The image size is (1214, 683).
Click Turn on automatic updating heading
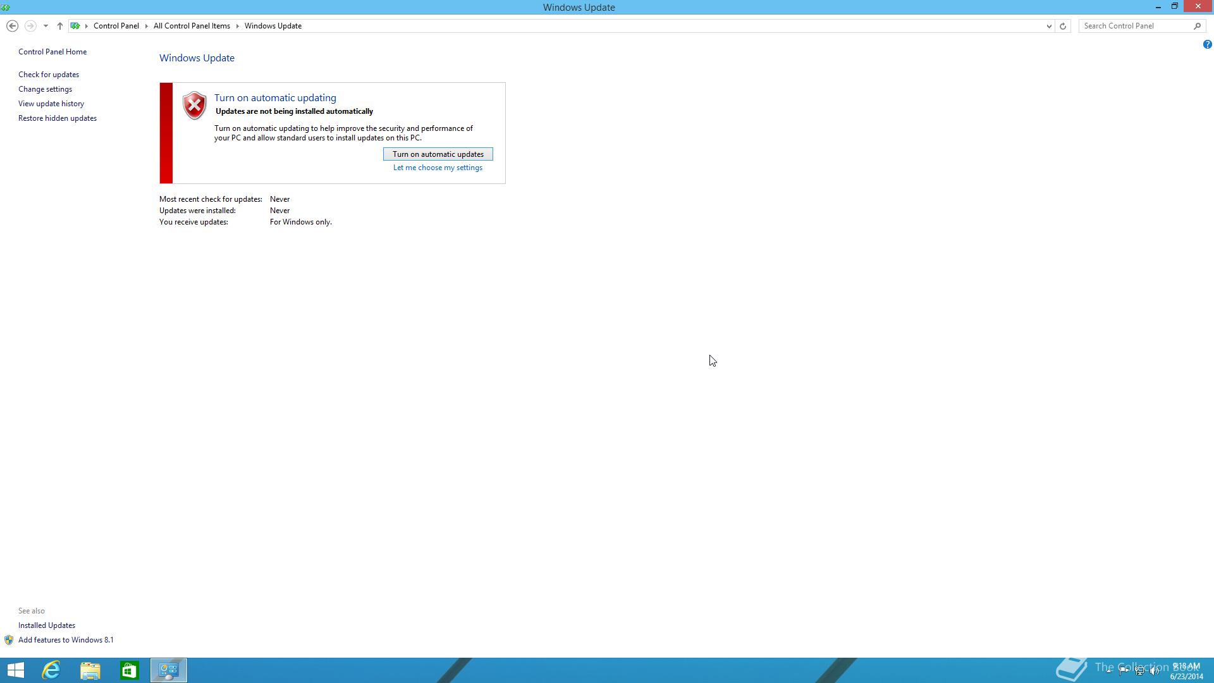coord(275,97)
